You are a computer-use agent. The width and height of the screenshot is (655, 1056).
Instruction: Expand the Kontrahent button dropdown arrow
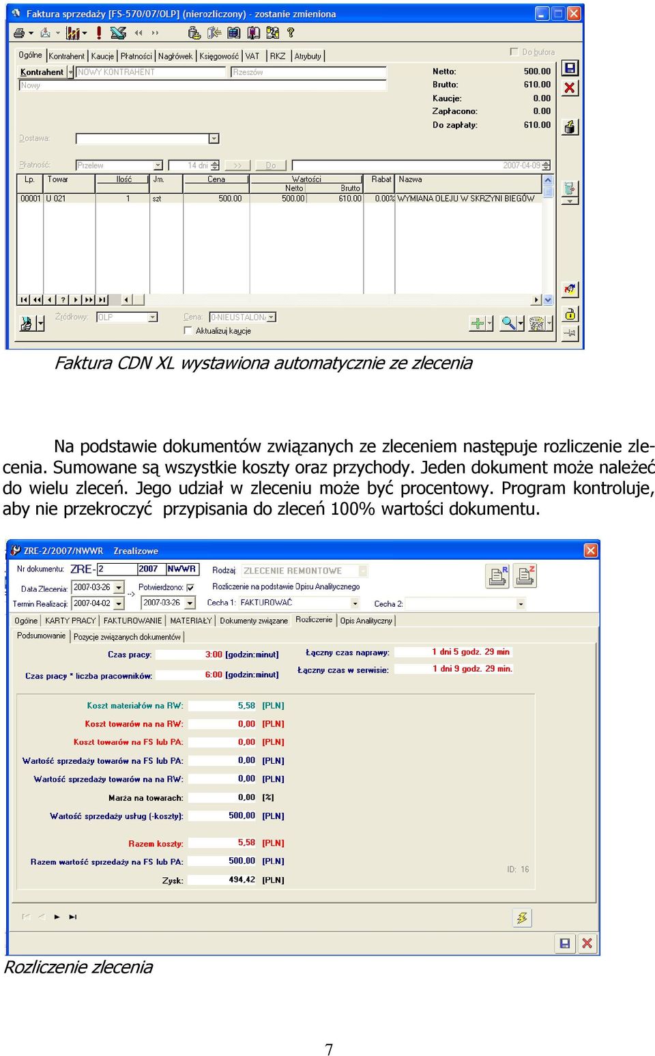(70, 72)
